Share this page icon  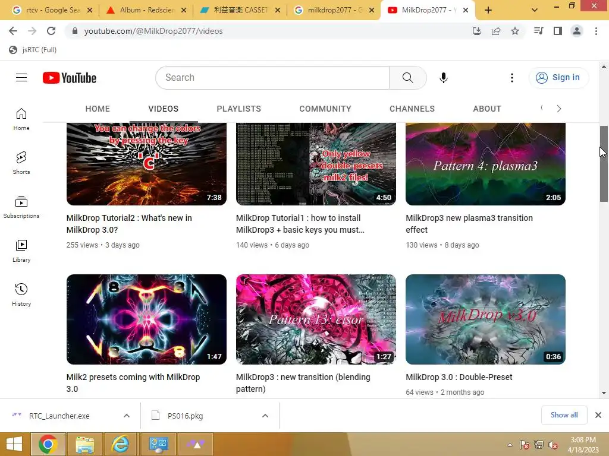pyautogui.click(x=496, y=31)
